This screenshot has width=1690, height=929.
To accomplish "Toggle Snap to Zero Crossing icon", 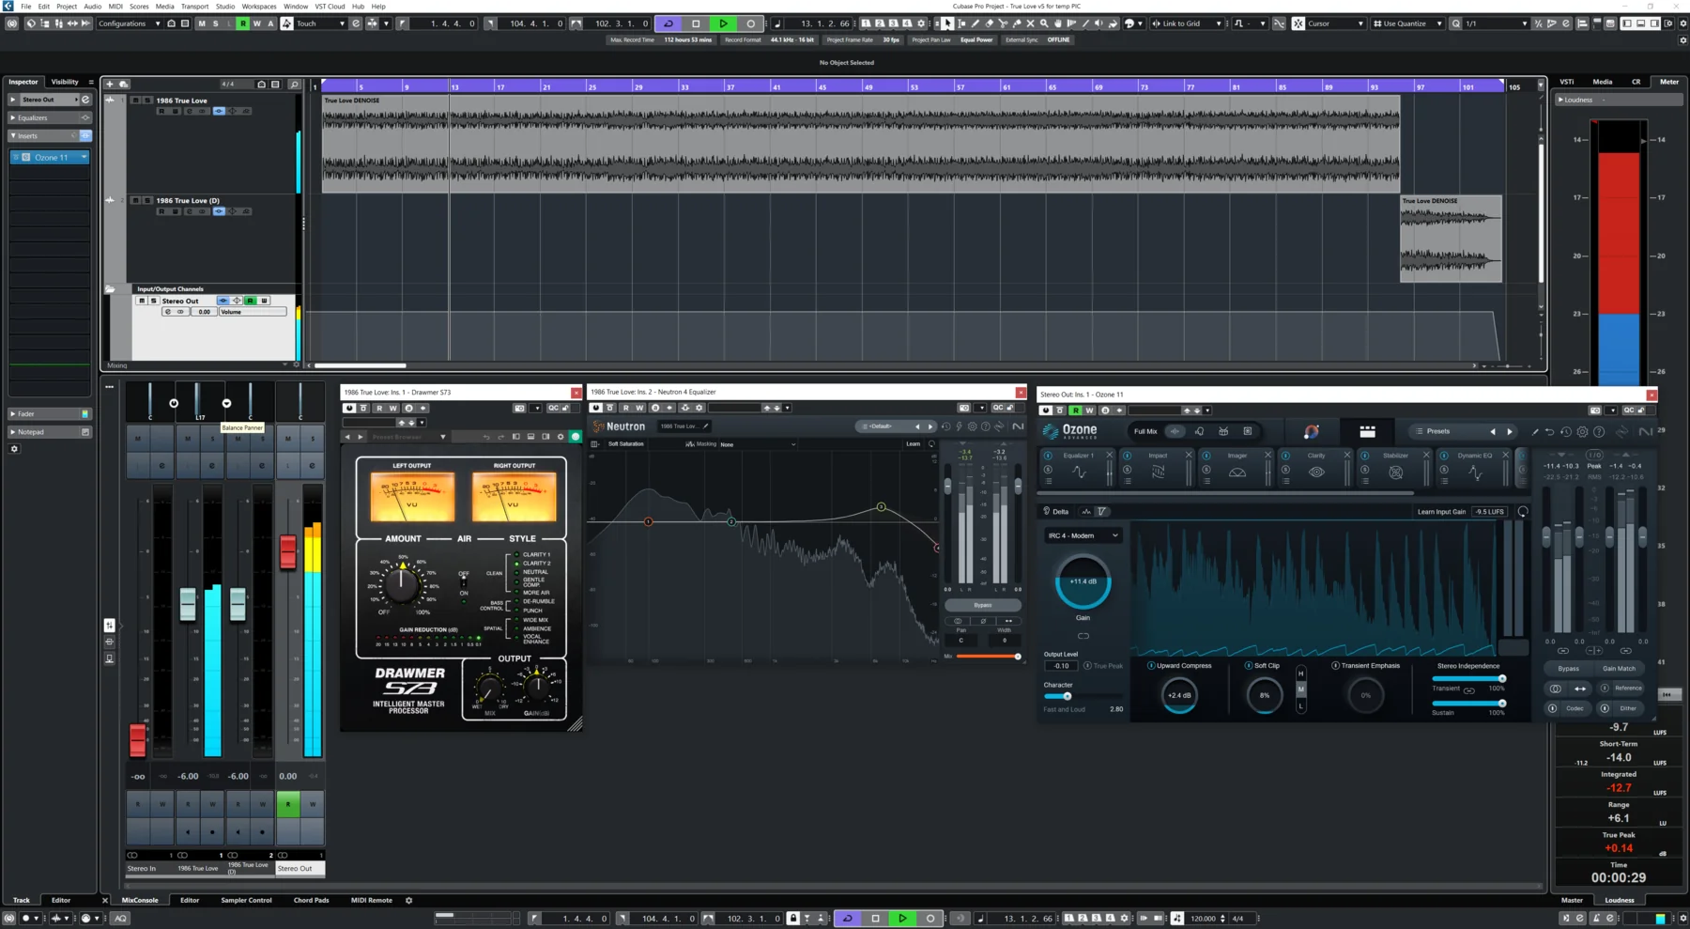I will pyautogui.click(x=1279, y=23).
